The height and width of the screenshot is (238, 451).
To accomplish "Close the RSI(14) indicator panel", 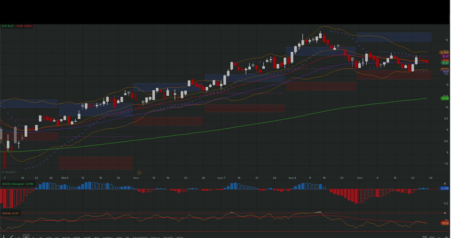I will click(x=445, y=213).
